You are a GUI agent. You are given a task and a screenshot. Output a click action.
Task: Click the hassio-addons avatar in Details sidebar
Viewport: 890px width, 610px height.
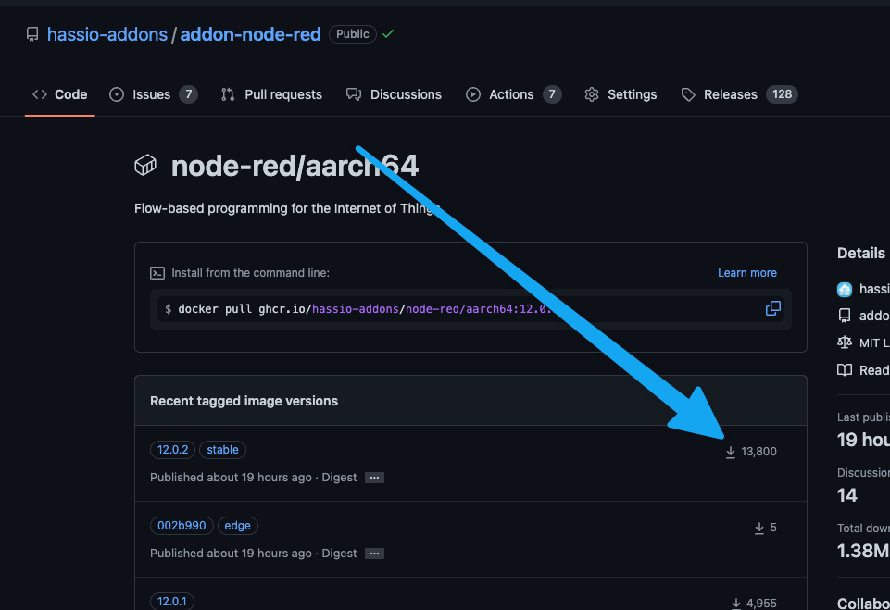click(x=844, y=288)
